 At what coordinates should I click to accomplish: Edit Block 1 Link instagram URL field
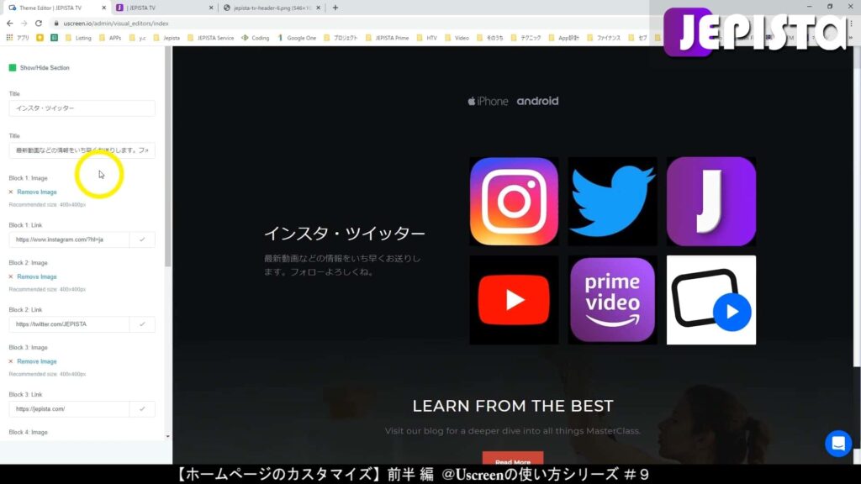(x=69, y=239)
